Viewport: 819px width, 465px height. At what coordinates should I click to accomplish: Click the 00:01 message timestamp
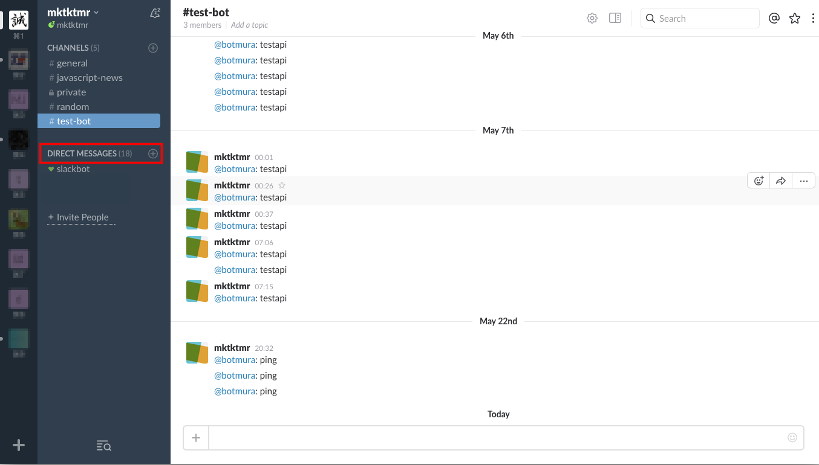[x=264, y=158]
